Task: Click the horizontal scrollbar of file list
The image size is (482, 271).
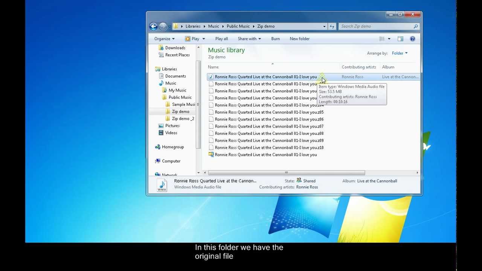Action: coord(286,173)
